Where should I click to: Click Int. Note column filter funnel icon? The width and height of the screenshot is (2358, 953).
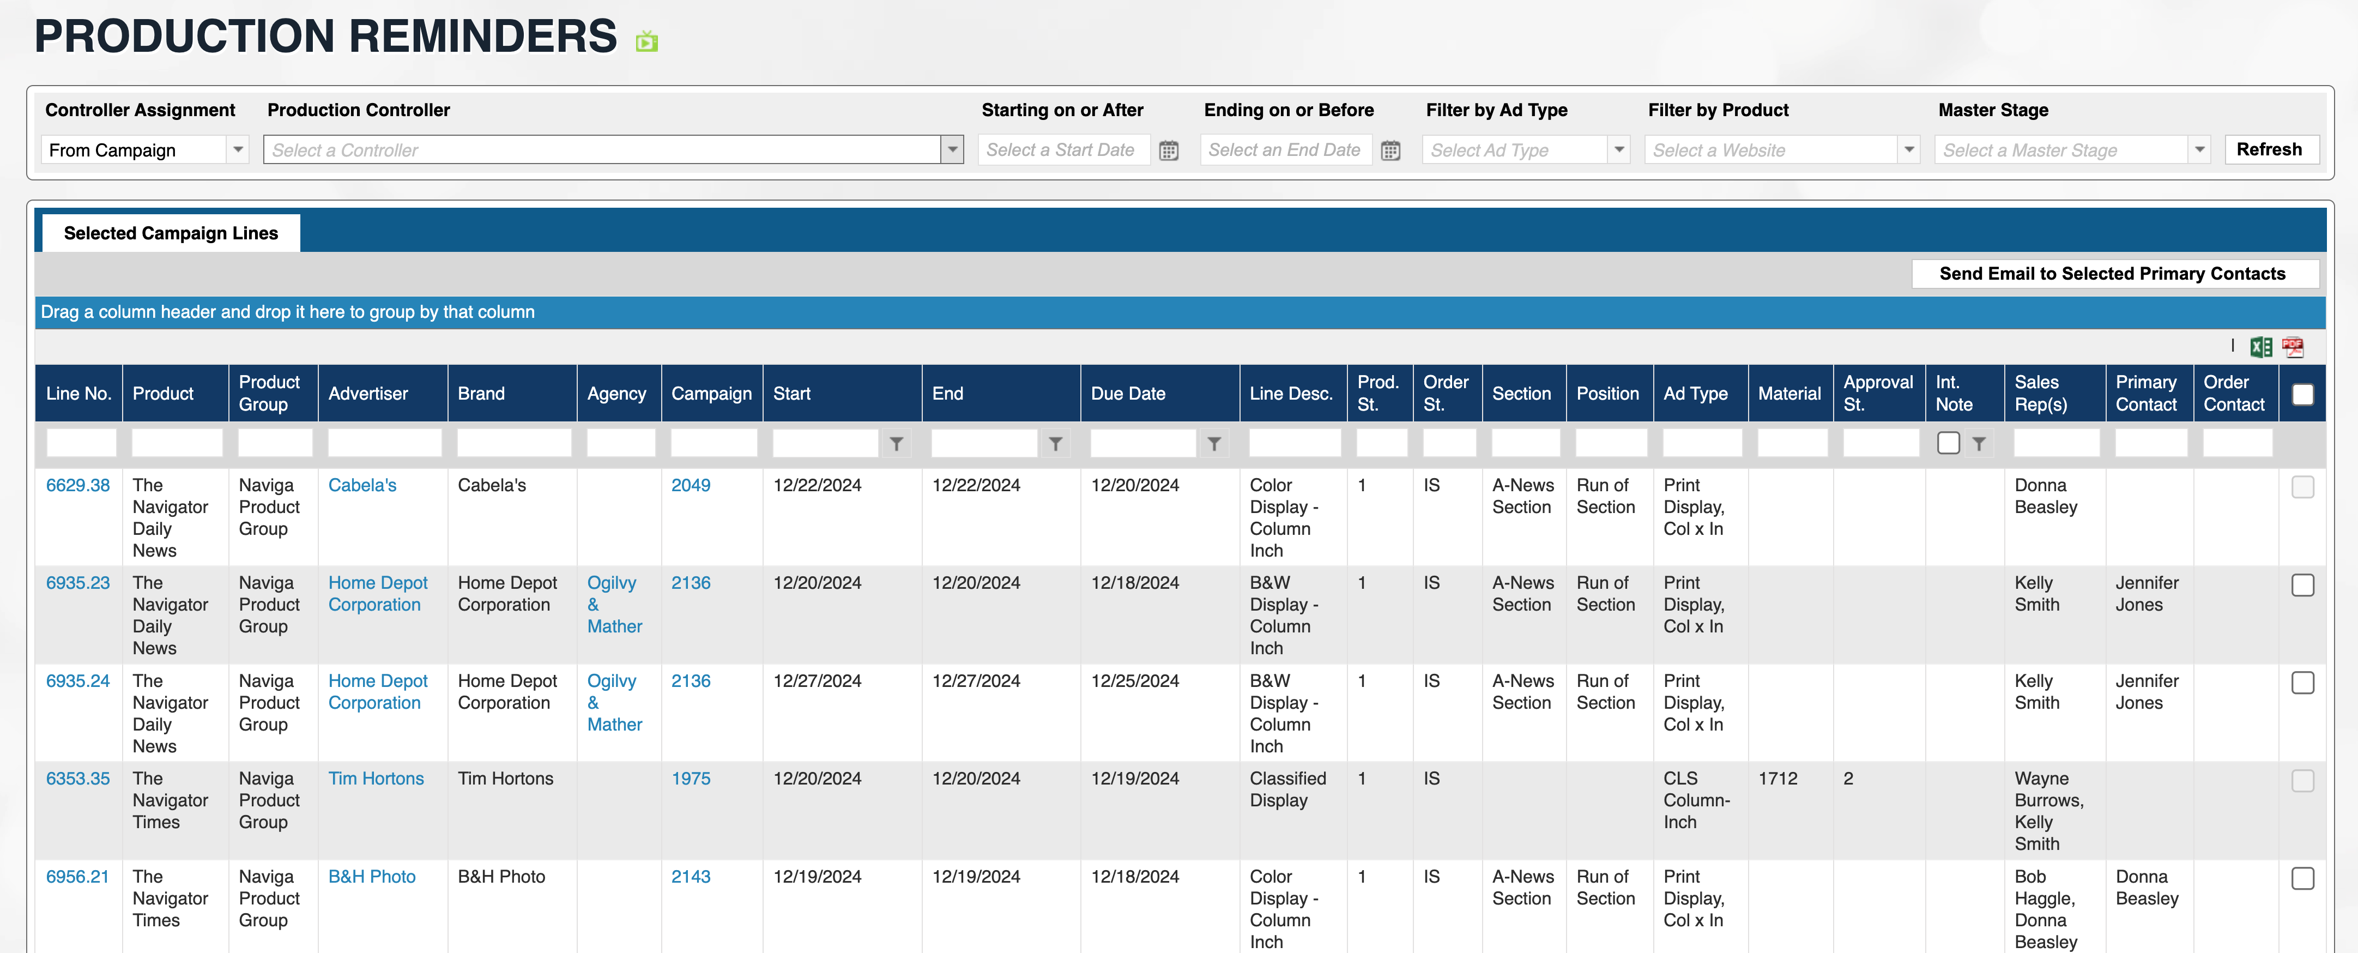pyautogui.click(x=1979, y=444)
